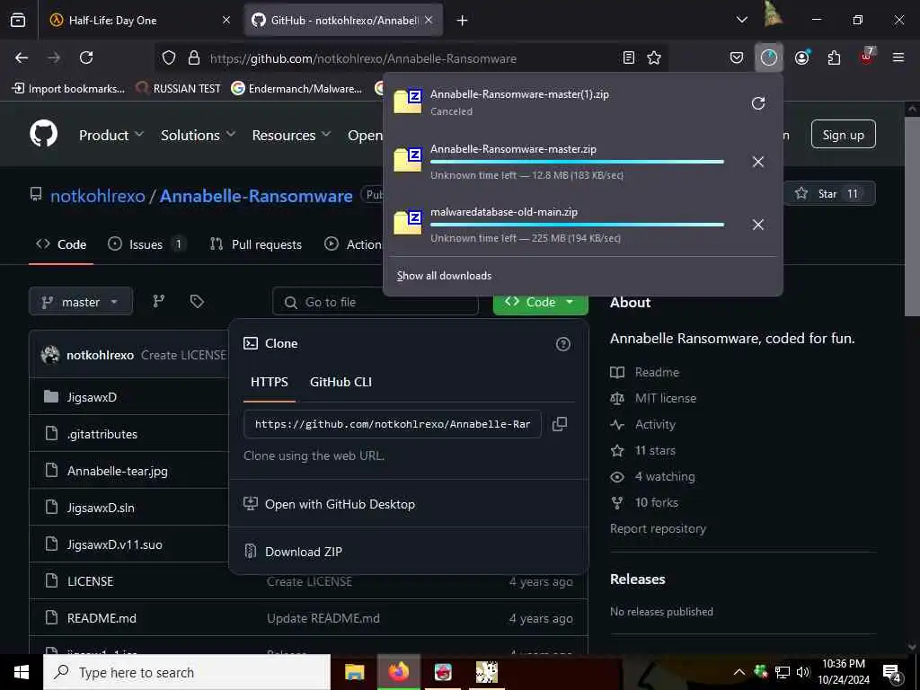View branches icon next to master
Image resolution: width=920 pixels, height=690 pixels.
[159, 302]
